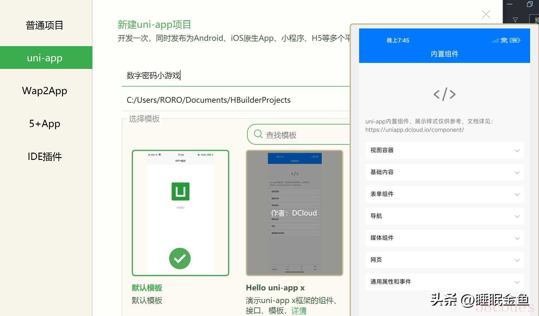539x316 pixels.
Task: Click the Hello uni-app x title
Action: pos(275,288)
